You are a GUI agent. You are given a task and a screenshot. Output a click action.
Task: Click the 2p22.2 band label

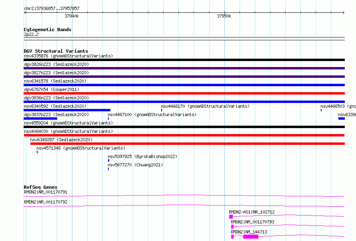coord(31,34)
